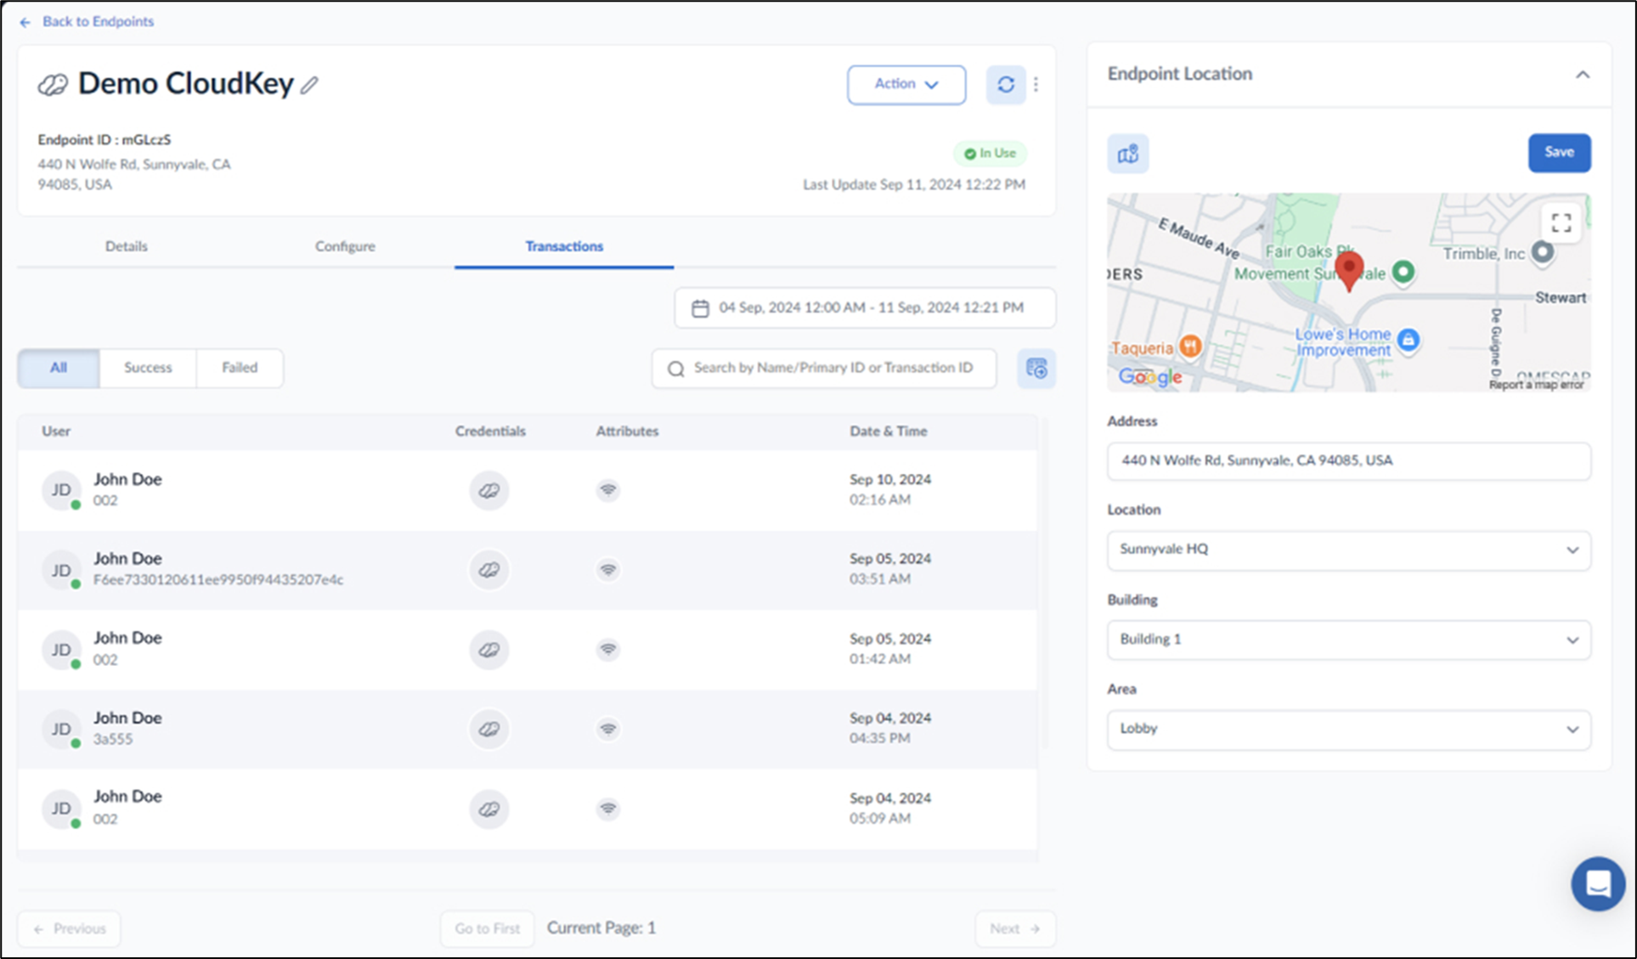The height and width of the screenshot is (959, 1637).
Task: Click the export transactions icon beside search
Action: pyautogui.click(x=1036, y=369)
